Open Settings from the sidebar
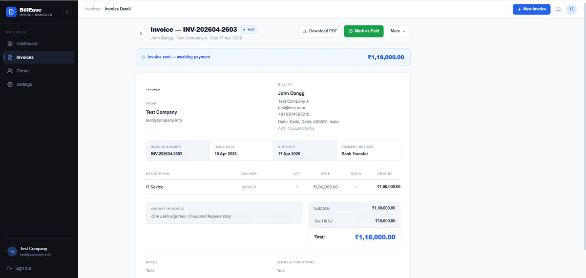 point(39,84)
